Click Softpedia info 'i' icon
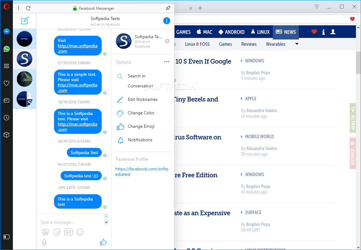361x250 pixels. click(x=323, y=32)
